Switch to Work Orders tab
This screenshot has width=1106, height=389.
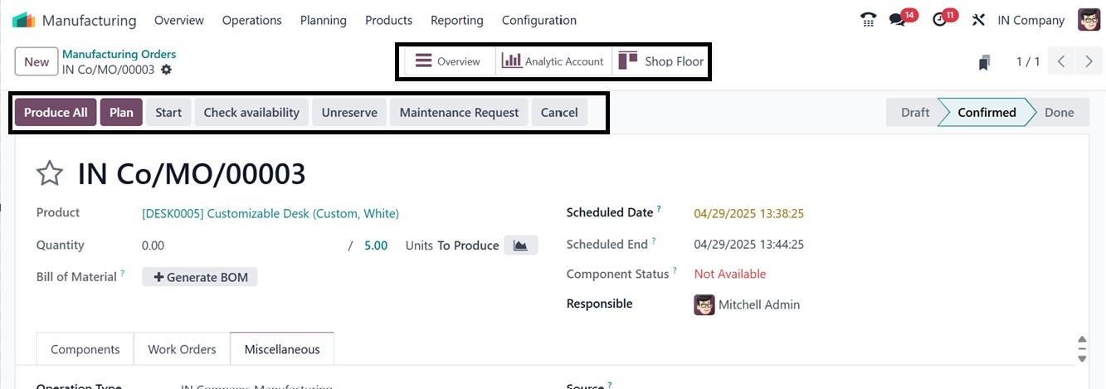pyautogui.click(x=182, y=349)
